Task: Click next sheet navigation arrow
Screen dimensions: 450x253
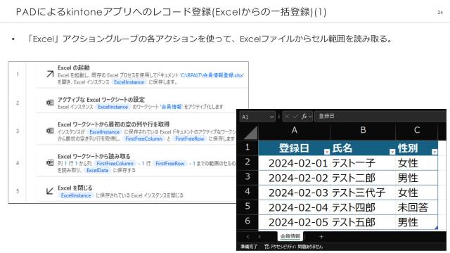Action: point(259,237)
